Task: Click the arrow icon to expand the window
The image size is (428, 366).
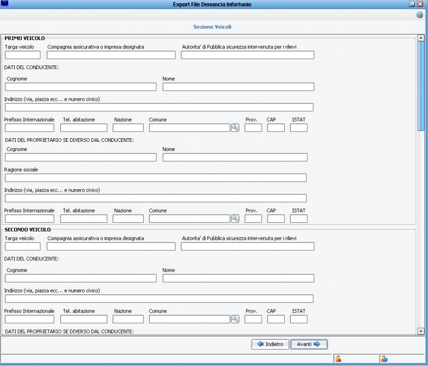Action: tap(412, 4)
